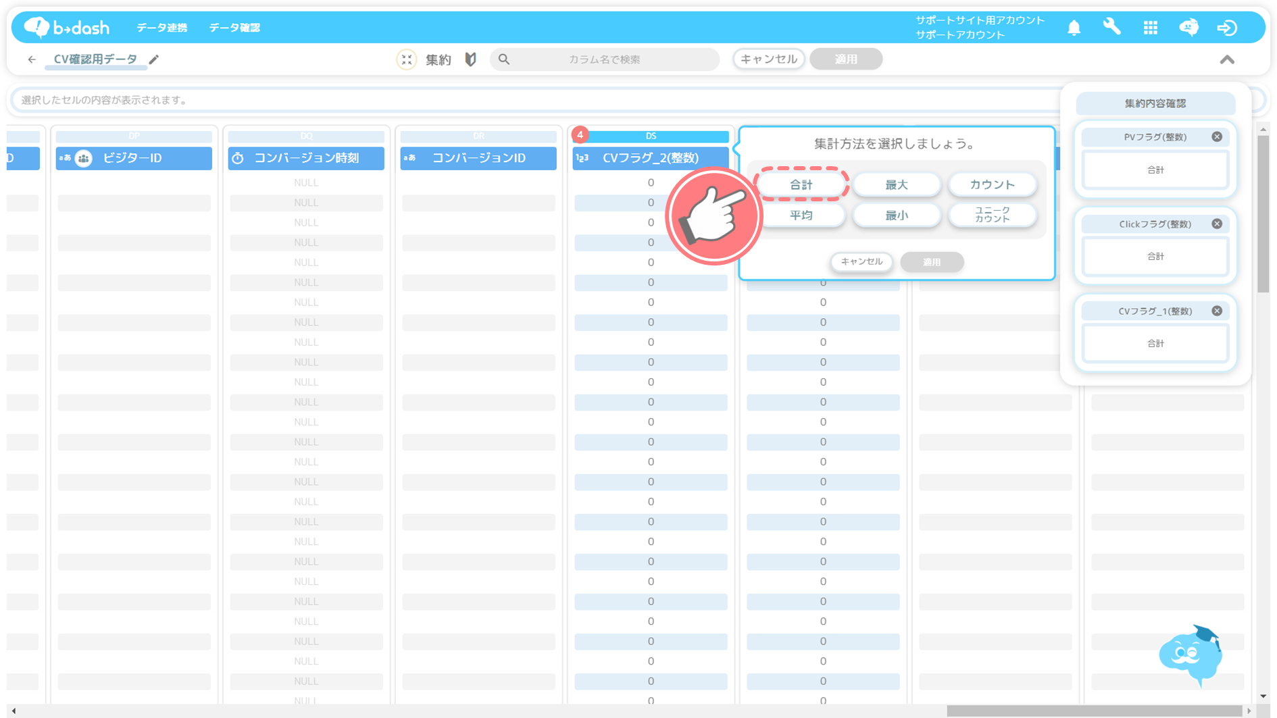Click the support chat mascot icon in header

1188,27
